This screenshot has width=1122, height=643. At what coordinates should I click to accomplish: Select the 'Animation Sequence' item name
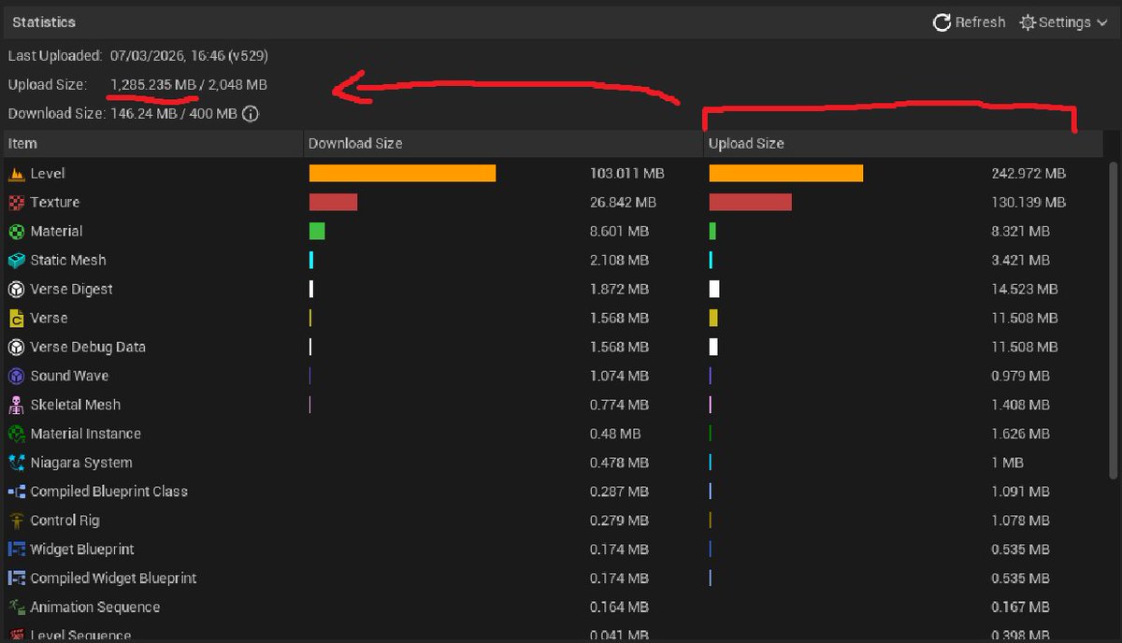[x=95, y=608]
